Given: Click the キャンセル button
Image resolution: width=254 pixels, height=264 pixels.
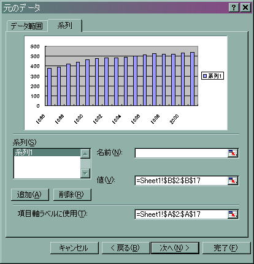Looking at the screenshot, I should click(x=74, y=248).
